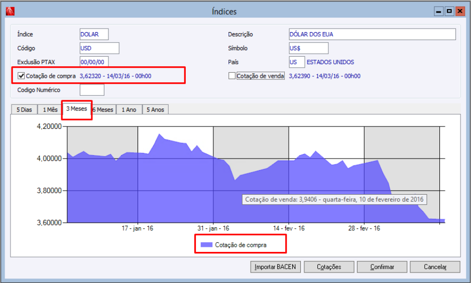The image size is (471, 283).
Task: Click the Importar BACEN button
Action: pos(276,267)
